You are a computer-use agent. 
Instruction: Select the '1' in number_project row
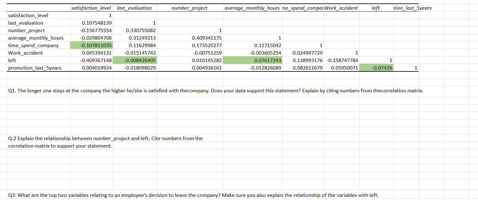pyautogui.click(x=189, y=30)
